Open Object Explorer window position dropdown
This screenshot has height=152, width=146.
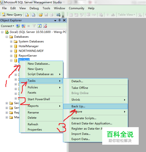click(x=55, y=20)
